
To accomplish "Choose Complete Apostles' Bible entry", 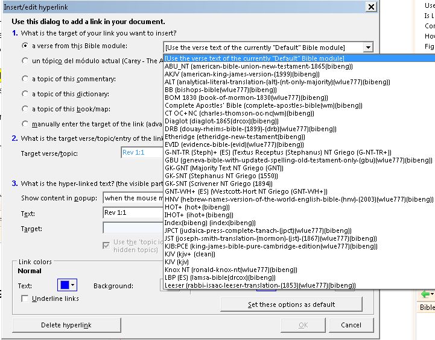I will pyautogui.click(x=300, y=105).
